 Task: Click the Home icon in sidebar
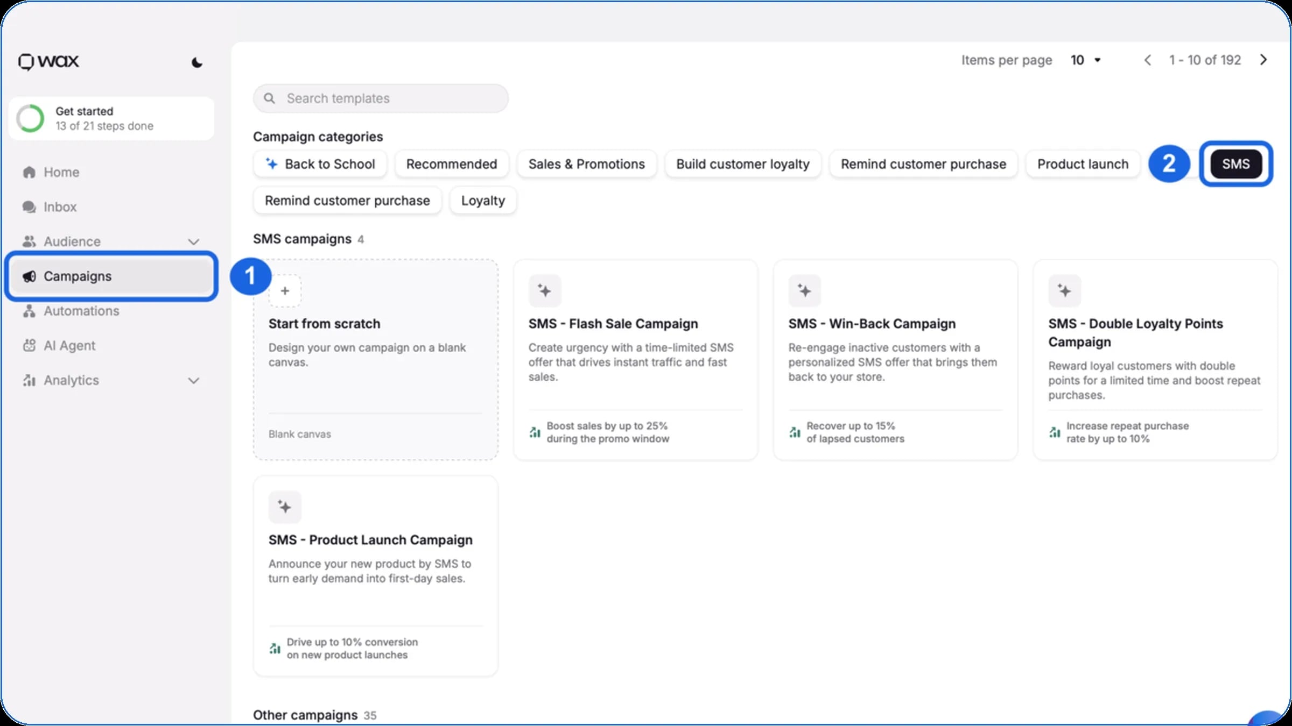tap(29, 172)
